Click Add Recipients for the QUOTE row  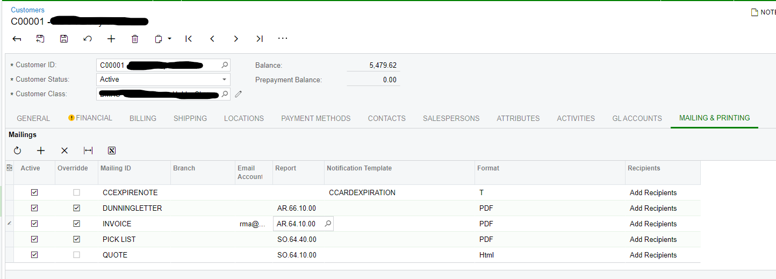click(653, 255)
